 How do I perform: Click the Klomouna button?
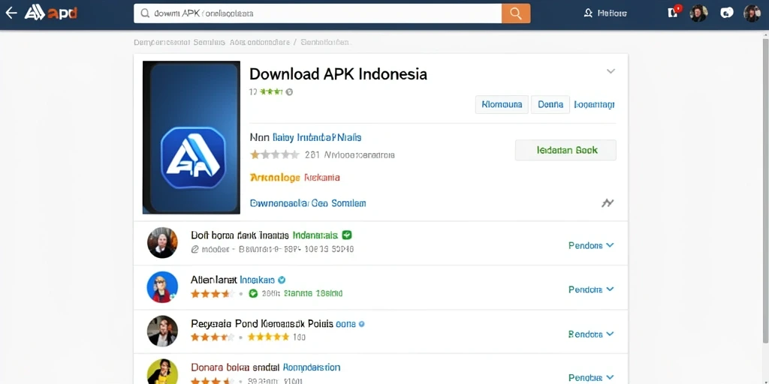click(x=502, y=104)
